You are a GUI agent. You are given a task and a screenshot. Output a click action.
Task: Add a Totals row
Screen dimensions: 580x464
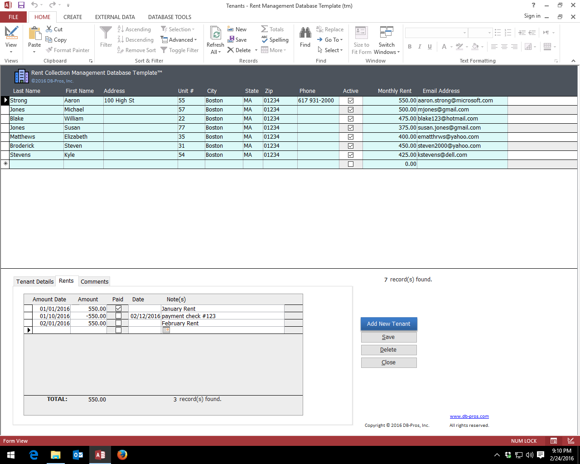[273, 29]
